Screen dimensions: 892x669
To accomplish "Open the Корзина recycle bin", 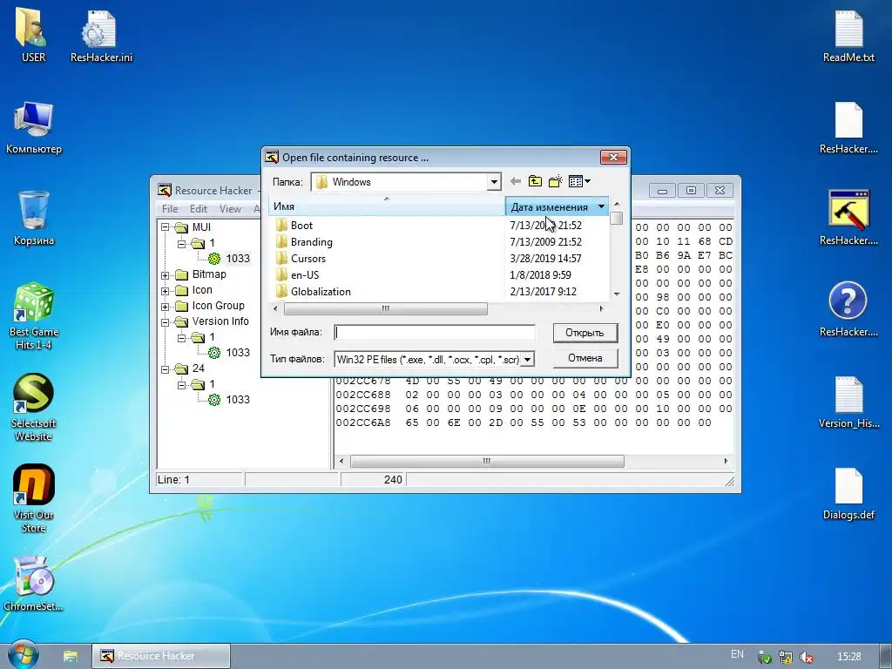I will [34, 217].
